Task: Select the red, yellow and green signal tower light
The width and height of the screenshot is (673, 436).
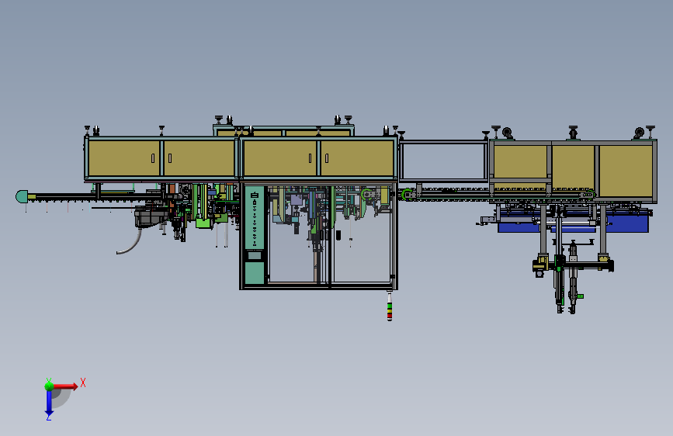Action: click(x=390, y=307)
